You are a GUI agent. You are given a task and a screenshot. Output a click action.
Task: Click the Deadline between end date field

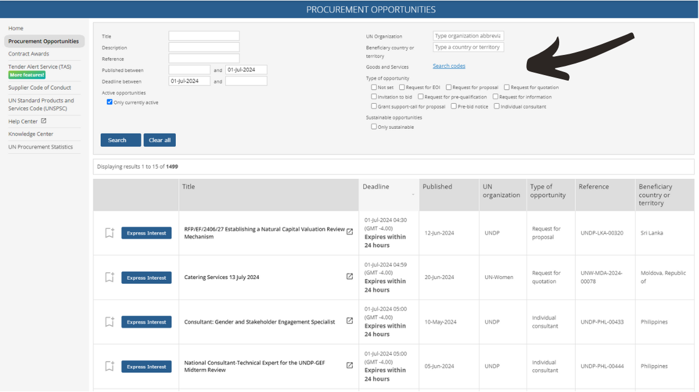(x=246, y=81)
